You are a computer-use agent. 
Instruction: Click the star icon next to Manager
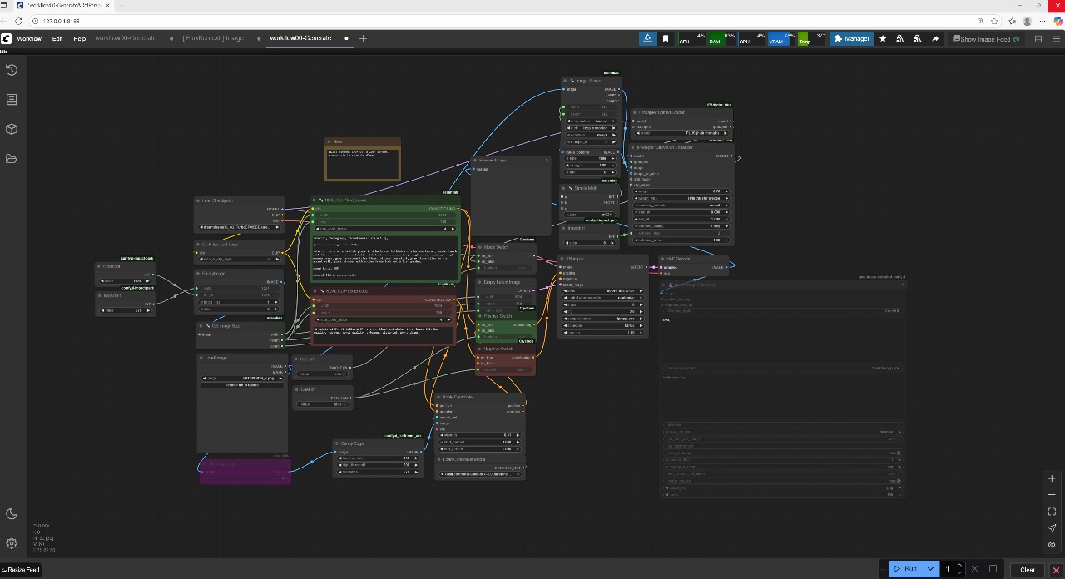pyautogui.click(x=883, y=39)
